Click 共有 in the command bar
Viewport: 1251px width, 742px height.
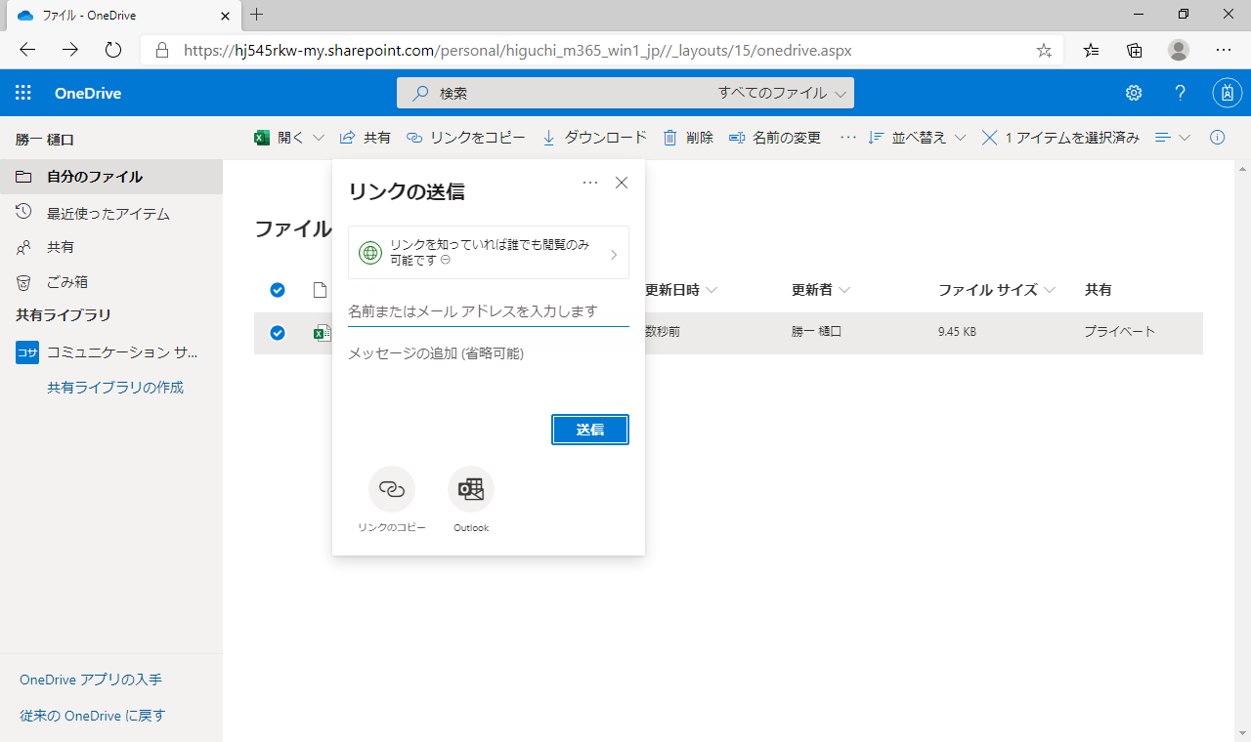click(x=366, y=138)
